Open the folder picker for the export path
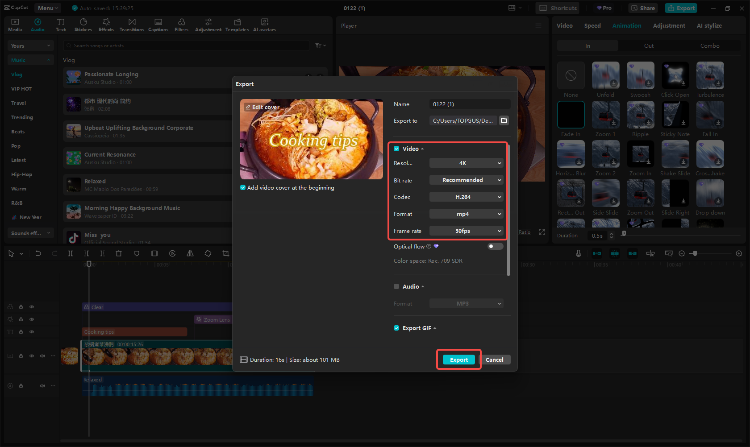The image size is (750, 447). (x=504, y=120)
